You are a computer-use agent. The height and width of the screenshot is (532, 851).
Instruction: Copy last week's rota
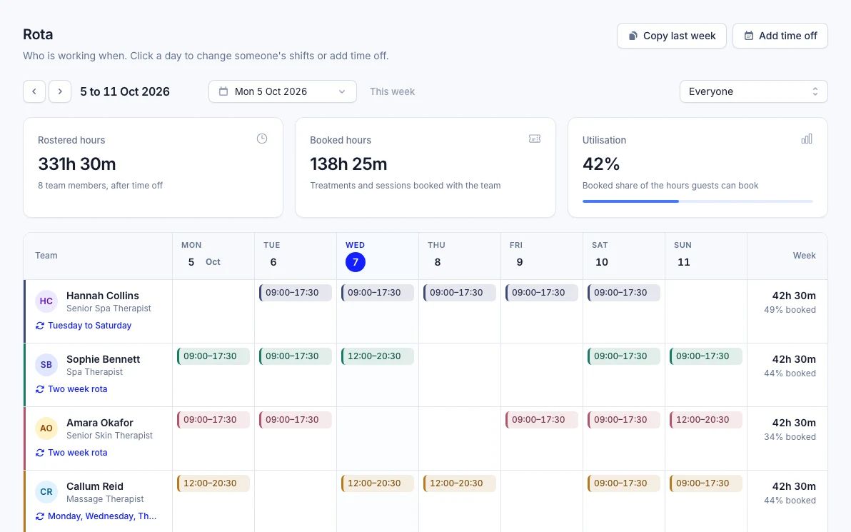671,36
